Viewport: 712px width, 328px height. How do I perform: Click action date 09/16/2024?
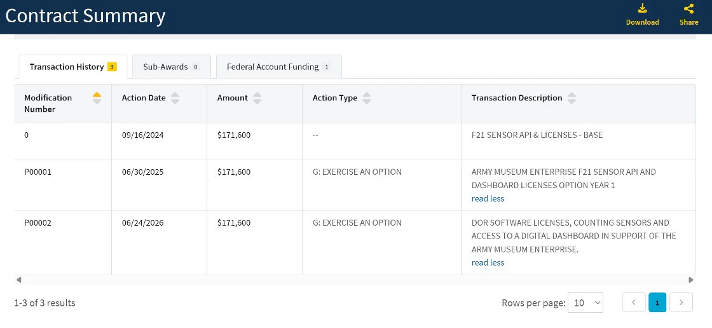[x=142, y=135]
